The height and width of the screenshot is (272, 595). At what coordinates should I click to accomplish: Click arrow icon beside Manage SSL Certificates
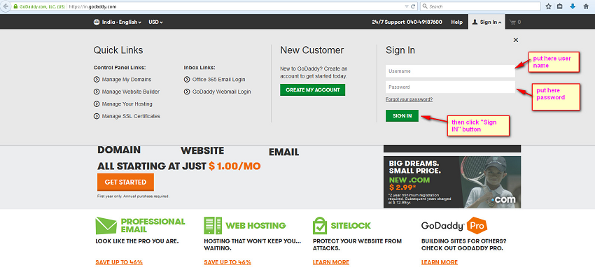click(97, 116)
